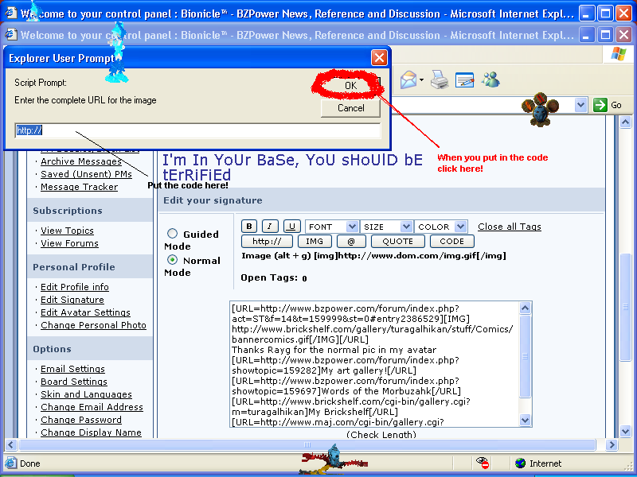Open the Print function in the browser toolbar

tap(439, 79)
